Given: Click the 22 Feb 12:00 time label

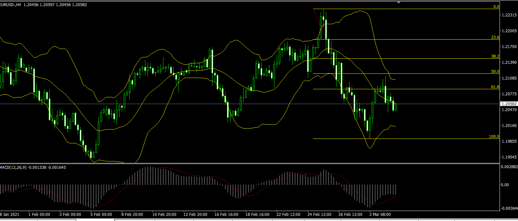Looking at the screenshot, I should point(288,215).
